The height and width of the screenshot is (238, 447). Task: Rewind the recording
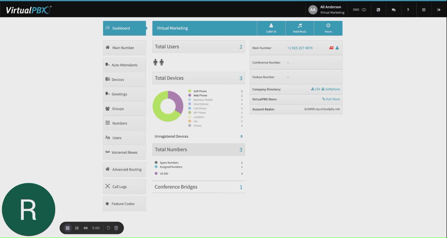pyautogui.click(x=86, y=228)
